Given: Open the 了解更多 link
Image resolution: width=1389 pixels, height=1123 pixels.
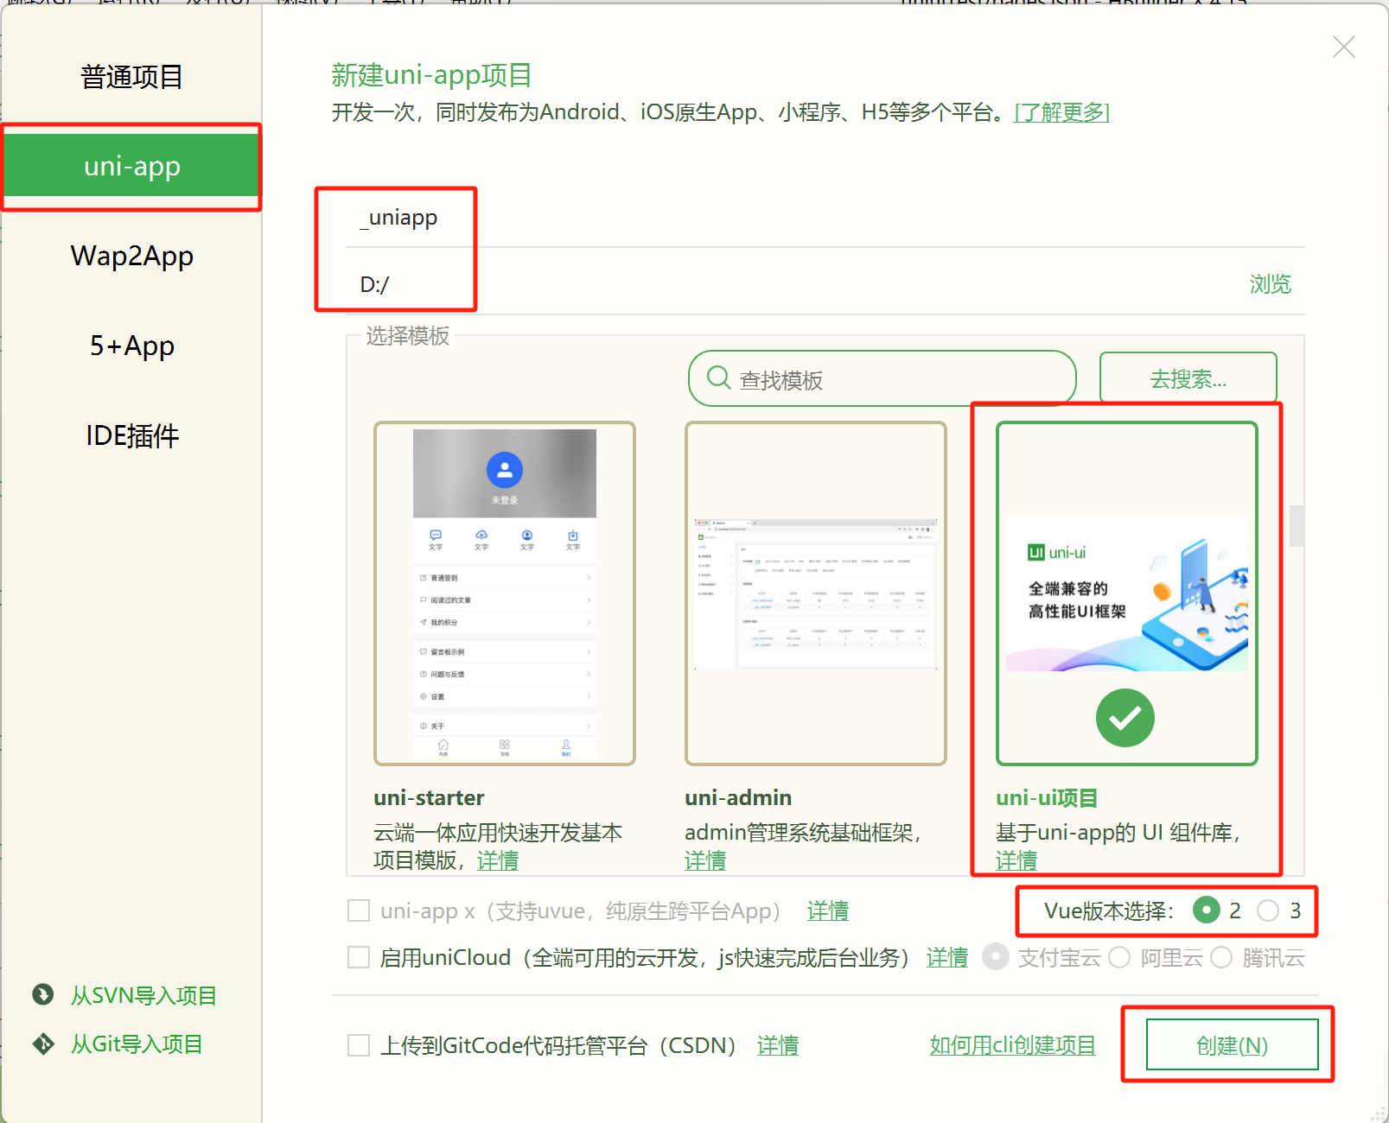Looking at the screenshot, I should pos(1062,112).
